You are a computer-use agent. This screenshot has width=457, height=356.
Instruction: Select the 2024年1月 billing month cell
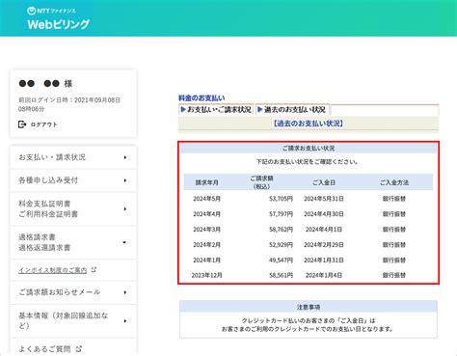point(206,260)
